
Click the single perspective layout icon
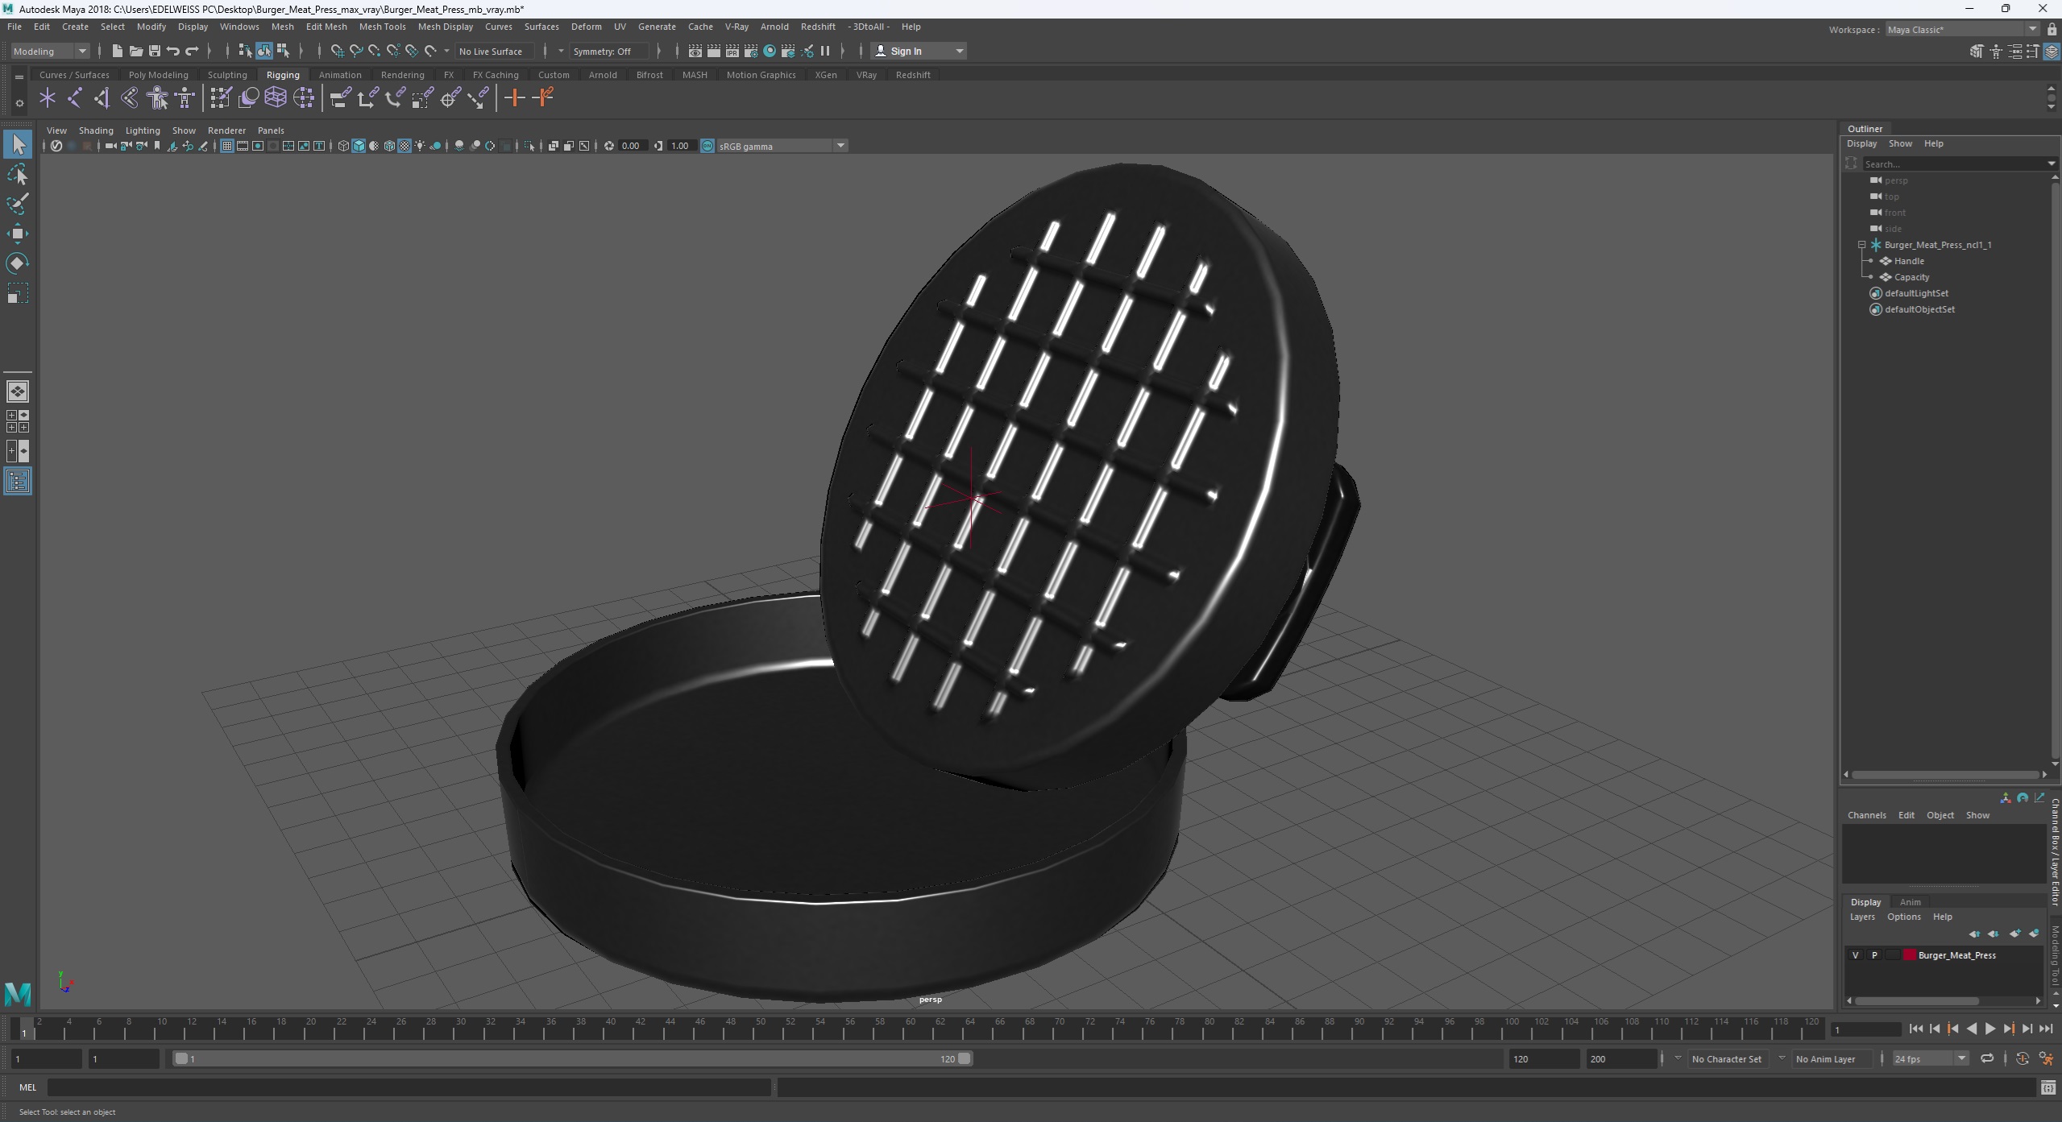click(18, 391)
